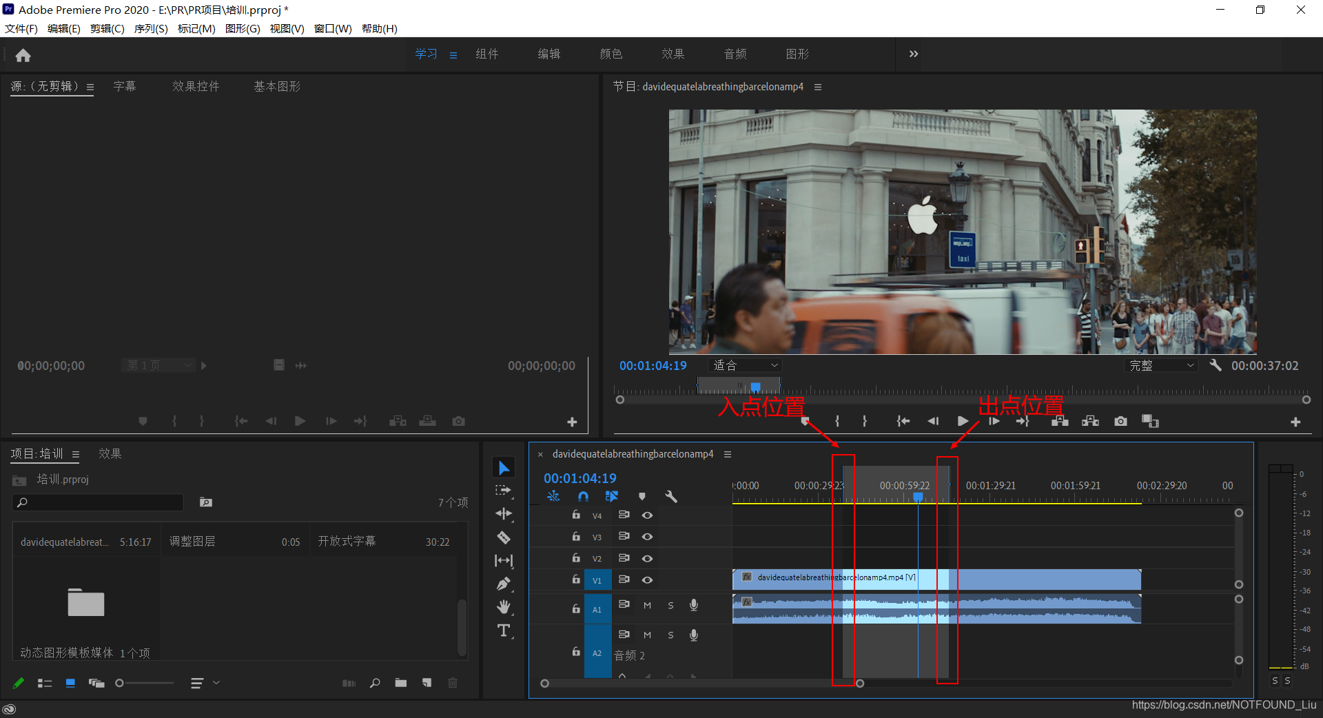Toggle Linked Selection in timeline
The width and height of the screenshot is (1323, 718).
pyautogui.click(x=612, y=496)
